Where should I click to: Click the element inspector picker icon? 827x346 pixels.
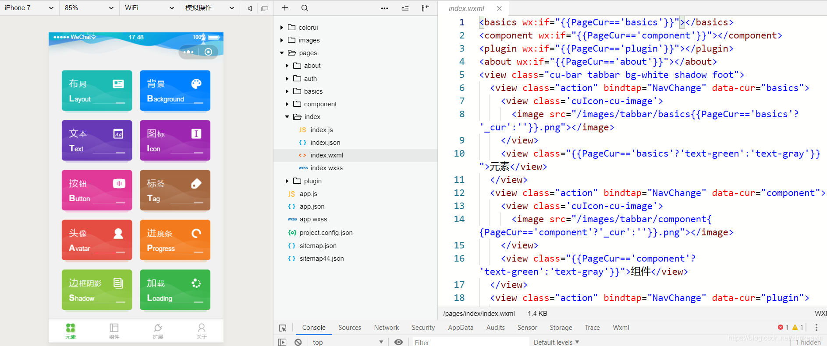click(x=283, y=328)
